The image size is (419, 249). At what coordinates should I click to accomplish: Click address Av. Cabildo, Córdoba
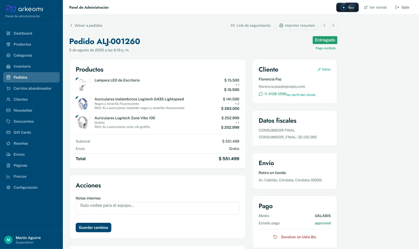pyautogui.click(x=290, y=180)
